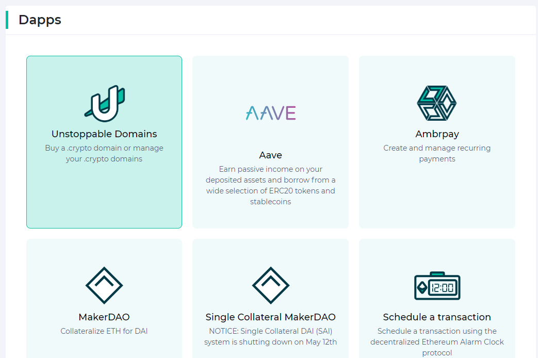Open Schedule a transaction title
This screenshot has height=358, width=538.
437,317
